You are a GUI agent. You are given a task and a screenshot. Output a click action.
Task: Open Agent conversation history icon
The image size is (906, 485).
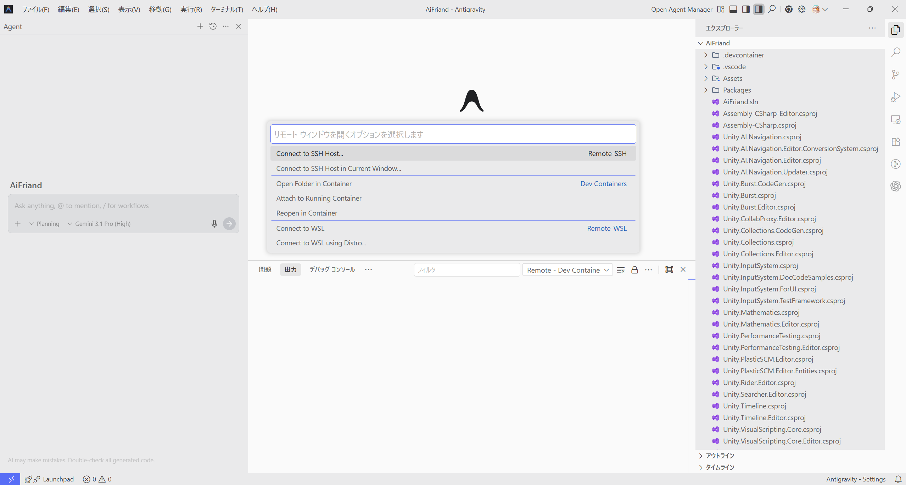pos(213,26)
